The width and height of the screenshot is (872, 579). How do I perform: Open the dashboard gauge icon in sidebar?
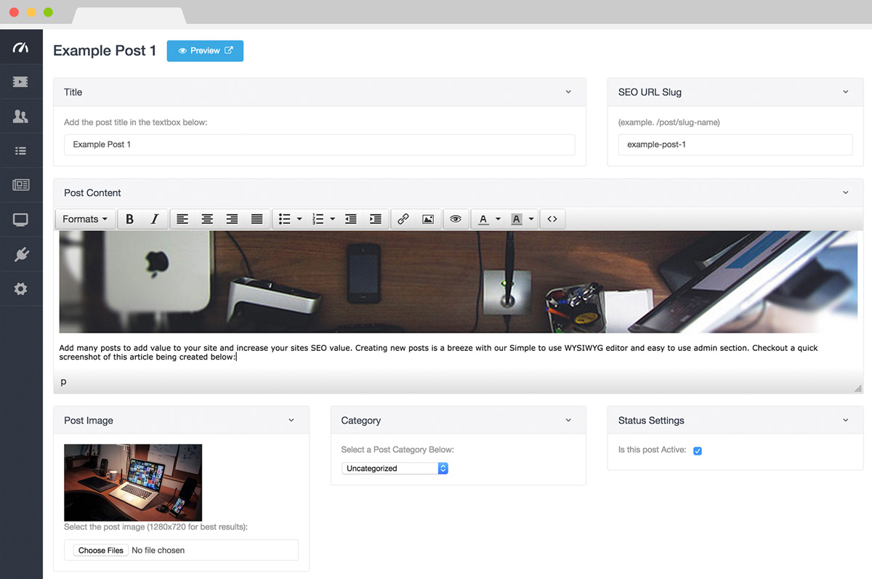coord(20,48)
